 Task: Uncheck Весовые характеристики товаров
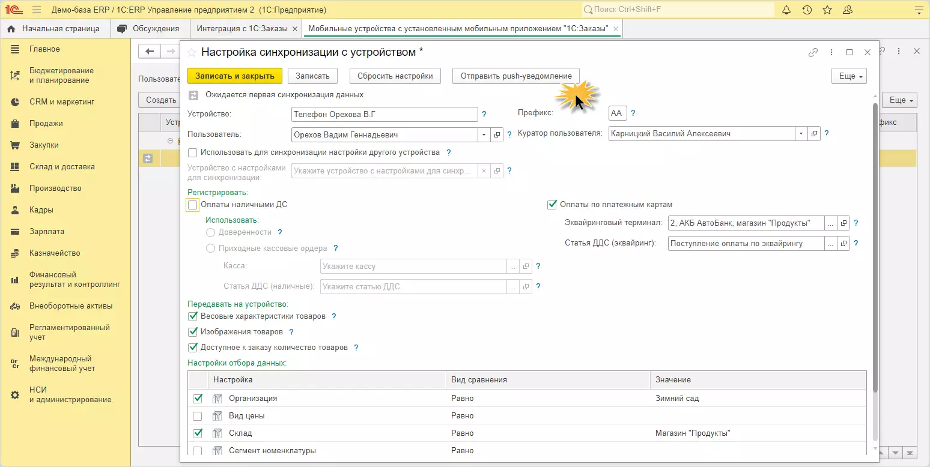(x=193, y=316)
